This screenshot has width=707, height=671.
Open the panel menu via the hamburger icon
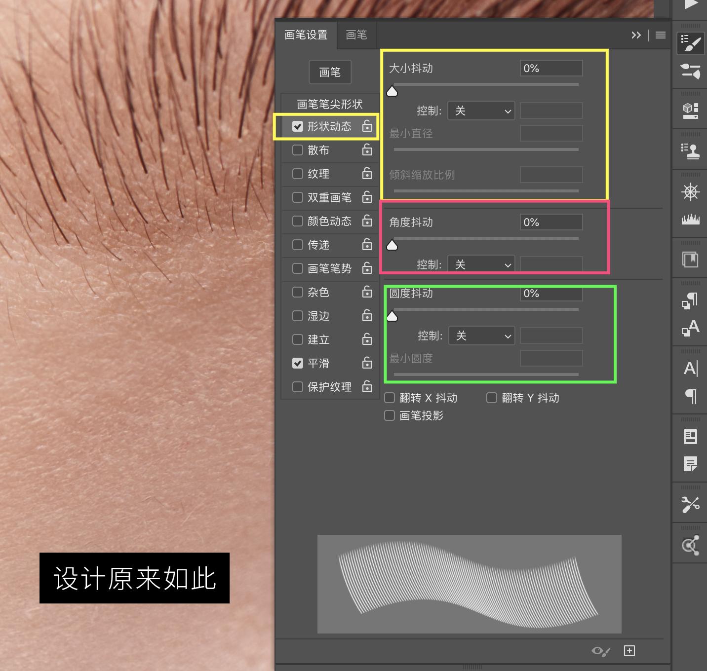pyautogui.click(x=660, y=35)
